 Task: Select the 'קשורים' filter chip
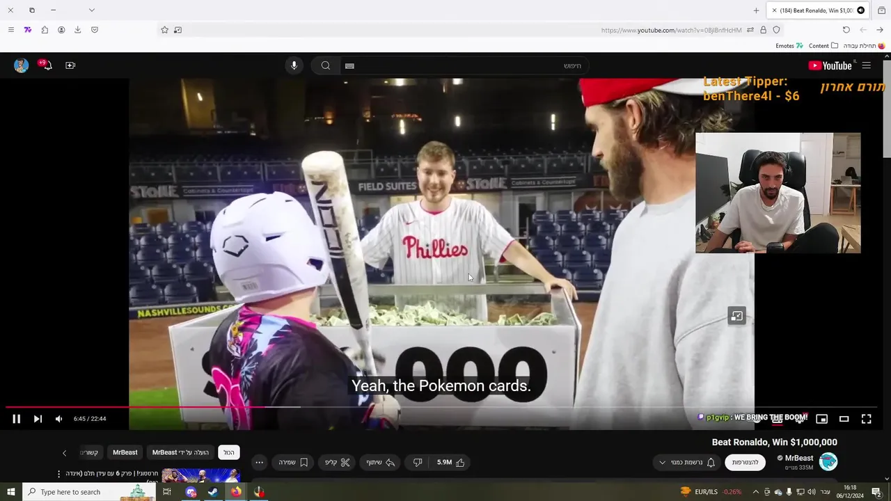[x=89, y=452]
